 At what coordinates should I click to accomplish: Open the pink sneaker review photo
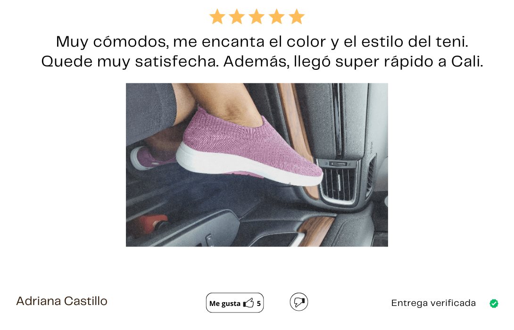(257, 165)
